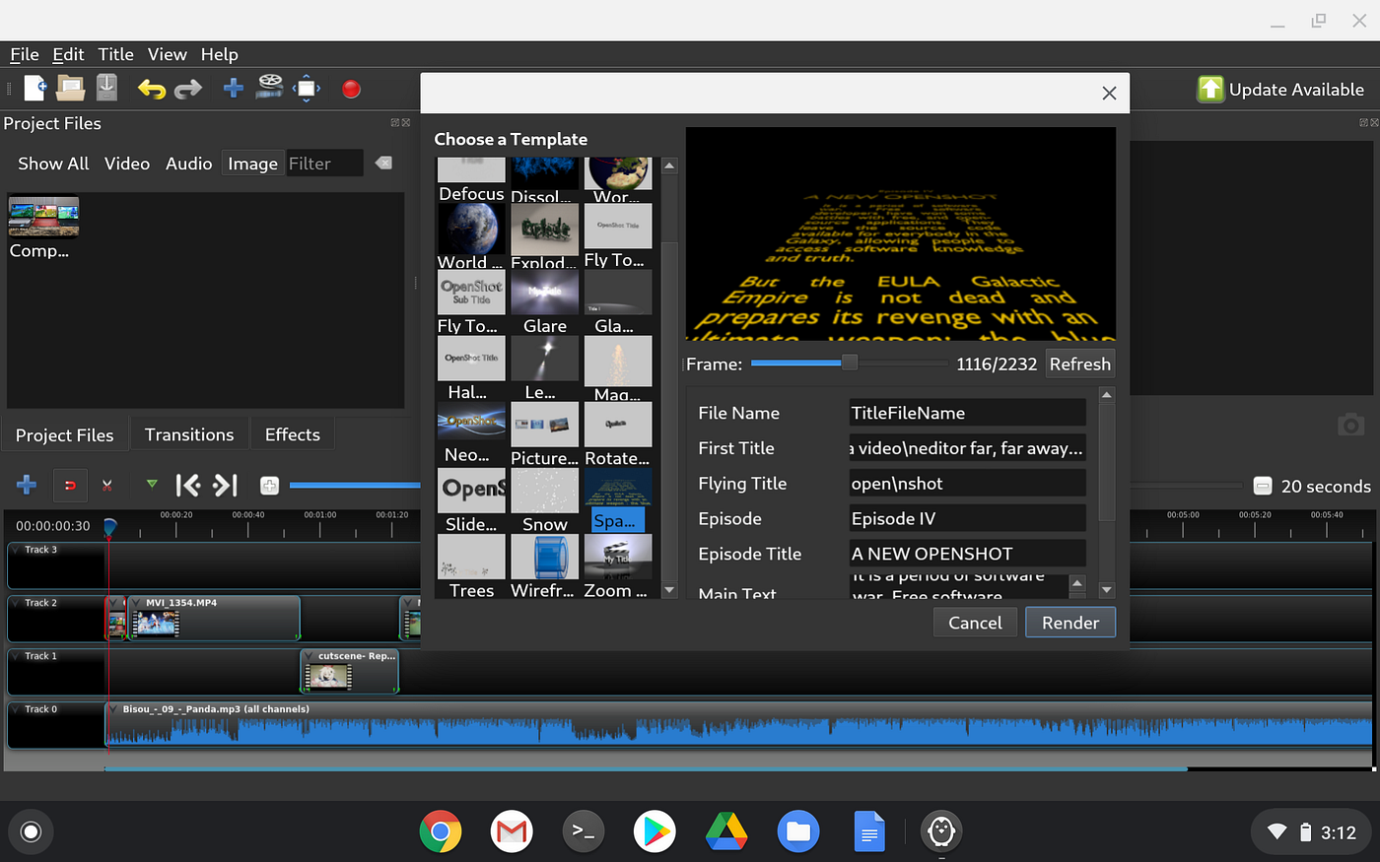
Task: Open MVI_1354.MP4 clip menu arrow
Action: click(136, 603)
